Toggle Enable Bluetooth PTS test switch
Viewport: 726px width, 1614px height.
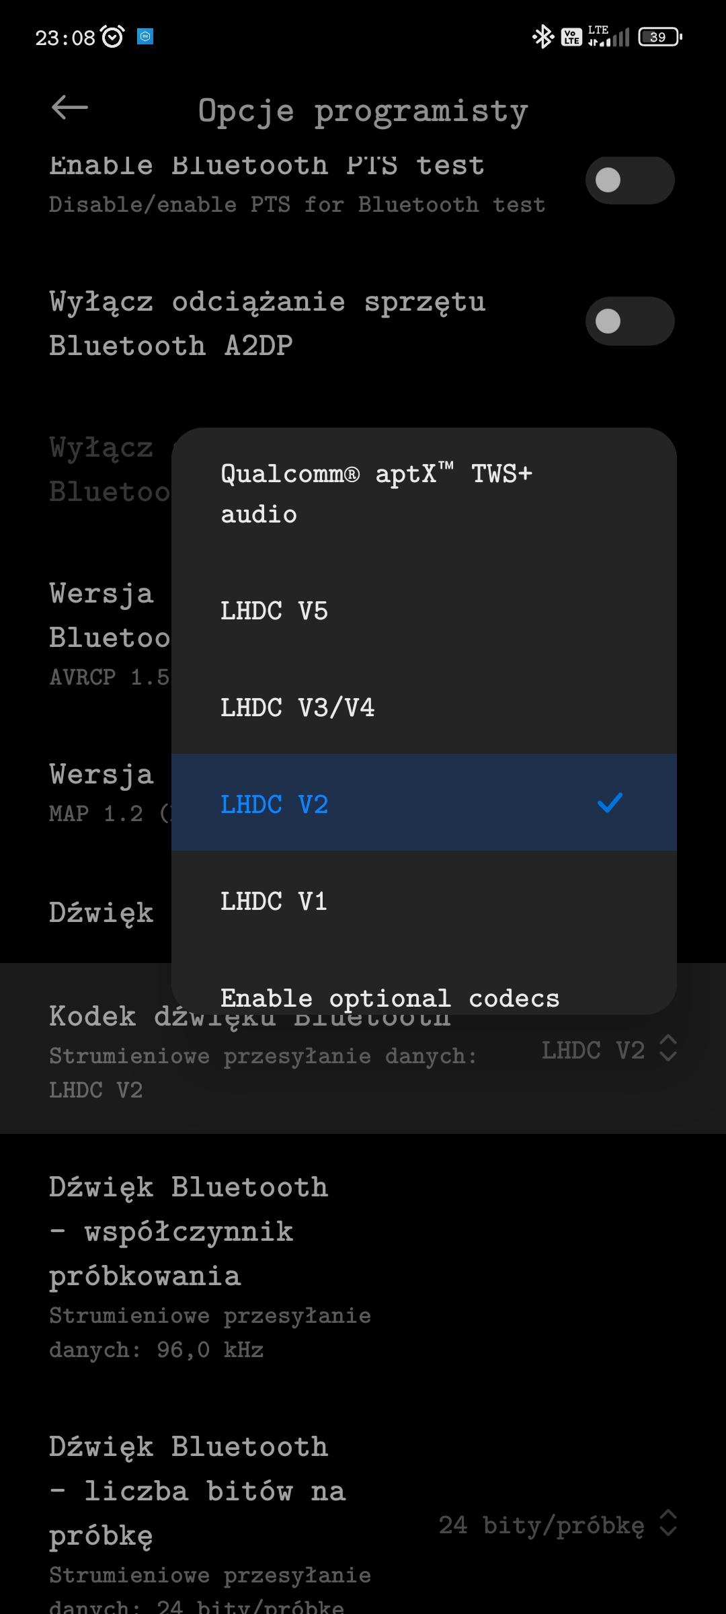tap(629, 180)
